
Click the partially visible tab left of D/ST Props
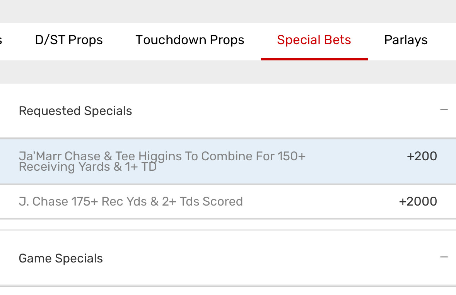[1, 40]
